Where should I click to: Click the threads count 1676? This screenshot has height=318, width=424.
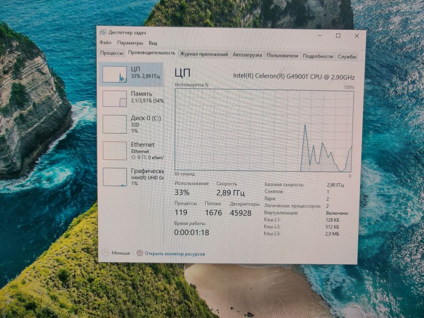(213, 213)
